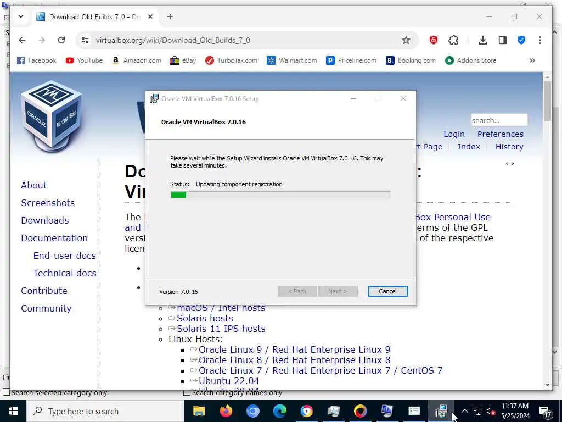Show hidden system tray icons
562x422 pixels.
coord(464,411)
